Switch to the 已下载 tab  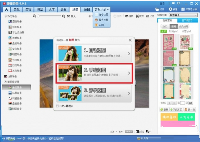(187, 20)
